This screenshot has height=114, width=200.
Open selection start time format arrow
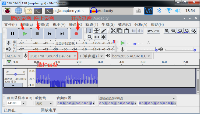pos(135,103)
